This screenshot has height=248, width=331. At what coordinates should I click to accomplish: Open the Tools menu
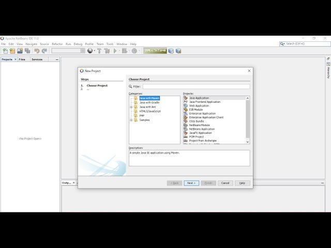[110, 44]
